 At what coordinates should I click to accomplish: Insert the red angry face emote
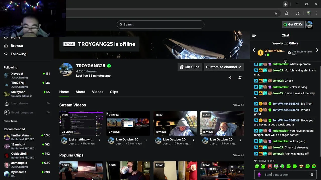(270, 166)
